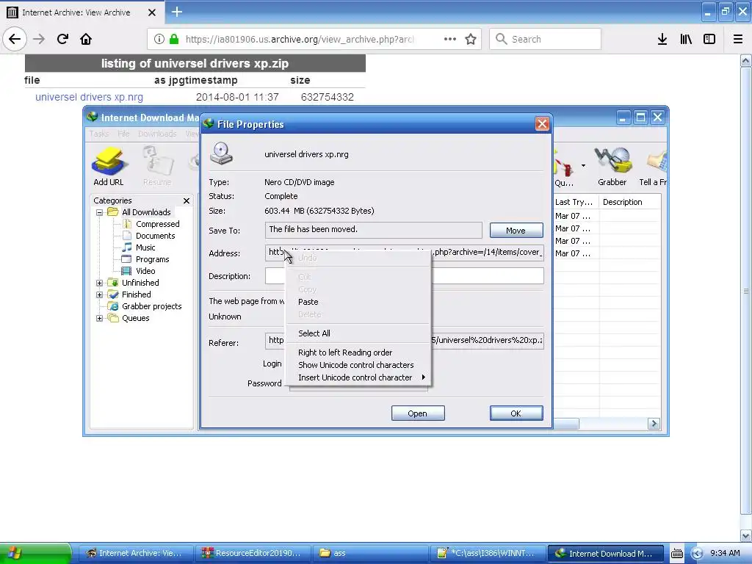Click the Save To path field
752x564 pixels.
374,230
